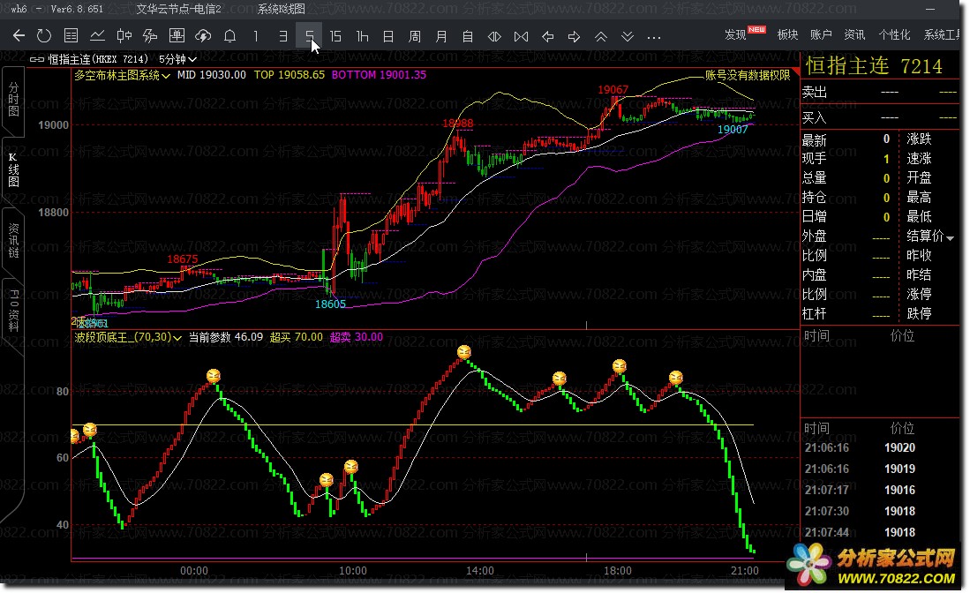The width and height of the screenshot is (970, 593).
Task: Switch to the K线图 side tab
Action: (x=13, y=170)
